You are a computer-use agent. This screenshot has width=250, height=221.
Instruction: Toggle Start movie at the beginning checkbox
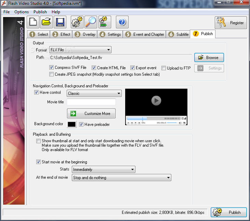click(x=38, y=162)
